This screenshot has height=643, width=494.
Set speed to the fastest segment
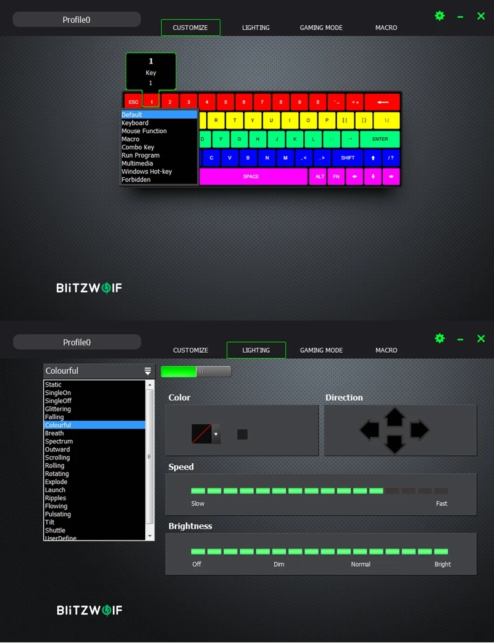(x=441, y=491)
